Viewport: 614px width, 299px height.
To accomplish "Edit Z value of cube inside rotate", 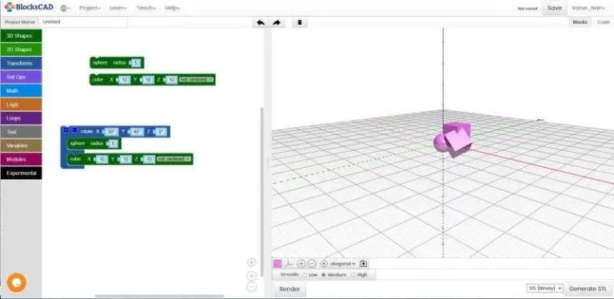I will [149, 159].
